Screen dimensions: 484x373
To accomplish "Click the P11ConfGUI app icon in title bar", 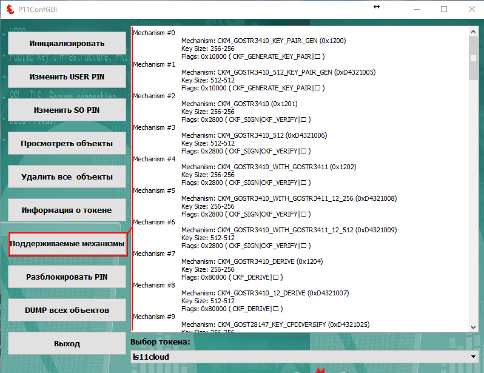I will pyautogui.click(x=10, y=9).
